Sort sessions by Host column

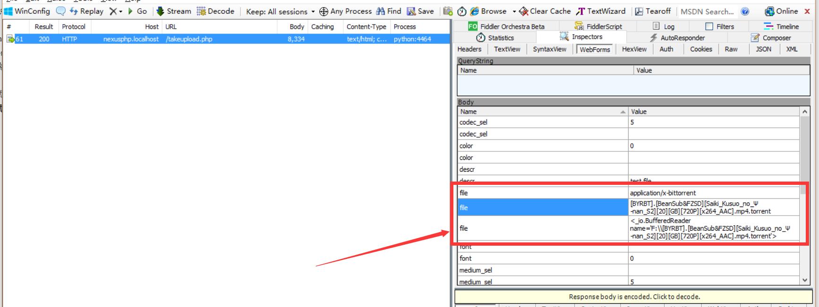tap(127, 27)
